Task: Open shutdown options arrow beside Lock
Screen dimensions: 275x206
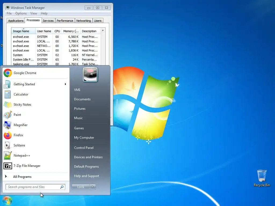Action: [x=93, y=187]
